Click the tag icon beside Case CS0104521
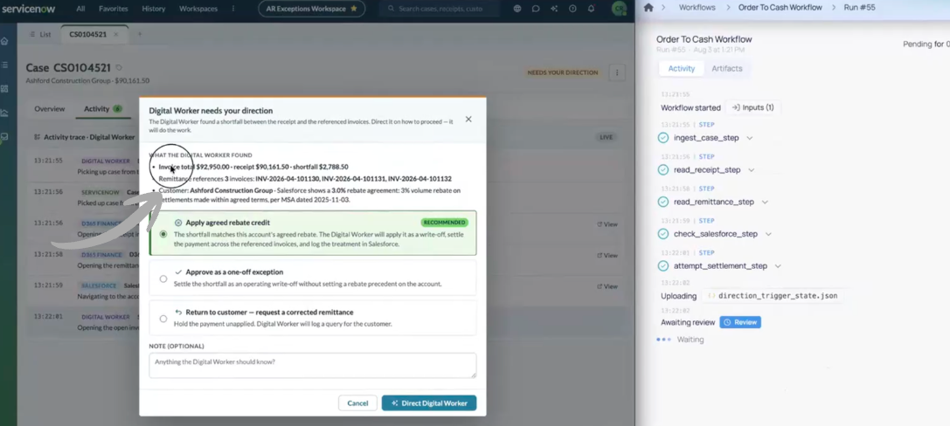The height and width of the screenshot is (426, 950). [119, 68]
